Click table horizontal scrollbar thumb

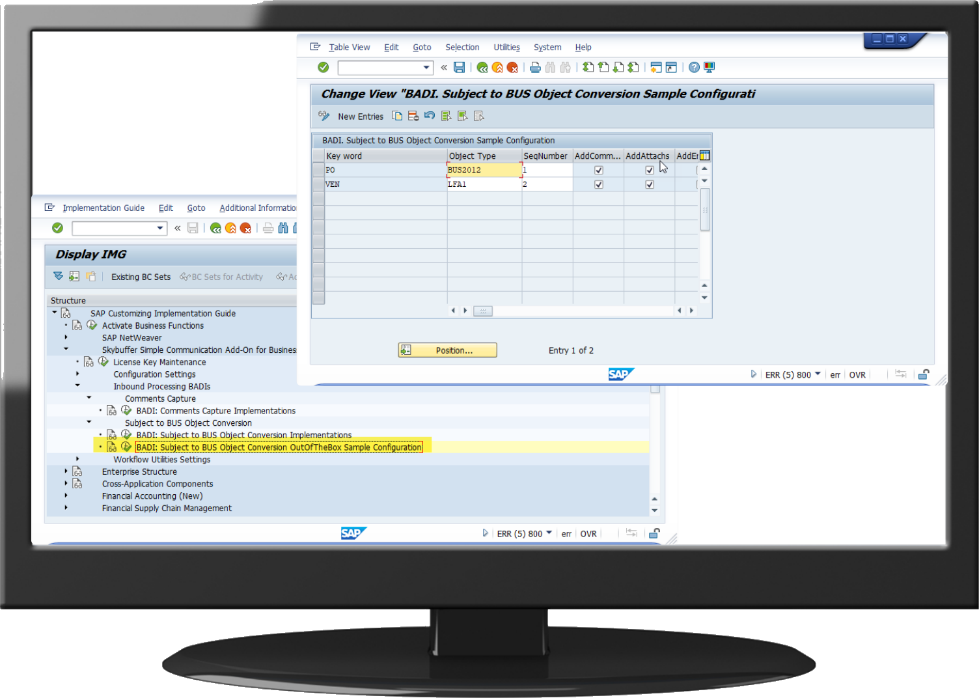point(483,311)
